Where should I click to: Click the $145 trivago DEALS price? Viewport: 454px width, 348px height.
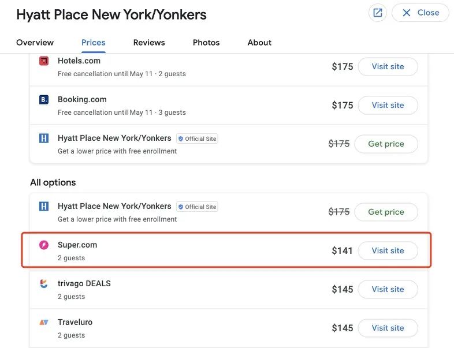point(343,289)
